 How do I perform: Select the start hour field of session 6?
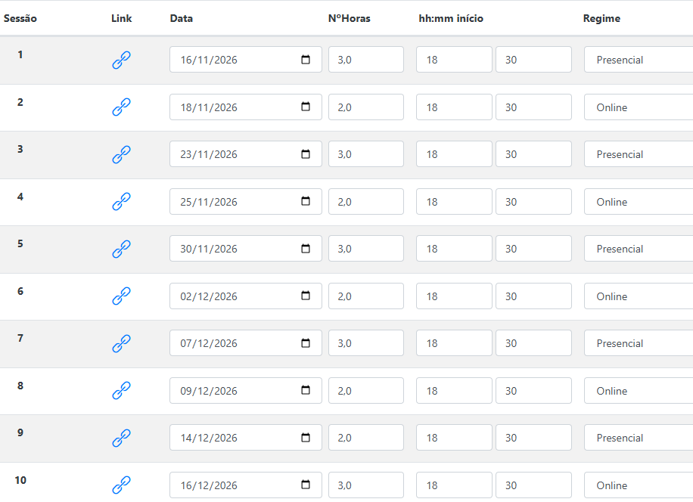[x=454, y=296]
